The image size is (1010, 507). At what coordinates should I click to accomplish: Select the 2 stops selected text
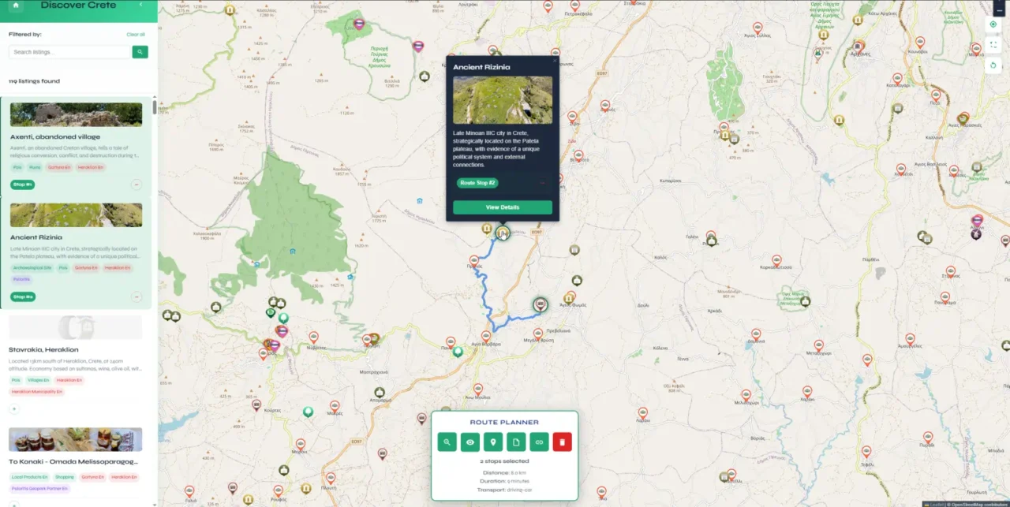tap(504, 461)
